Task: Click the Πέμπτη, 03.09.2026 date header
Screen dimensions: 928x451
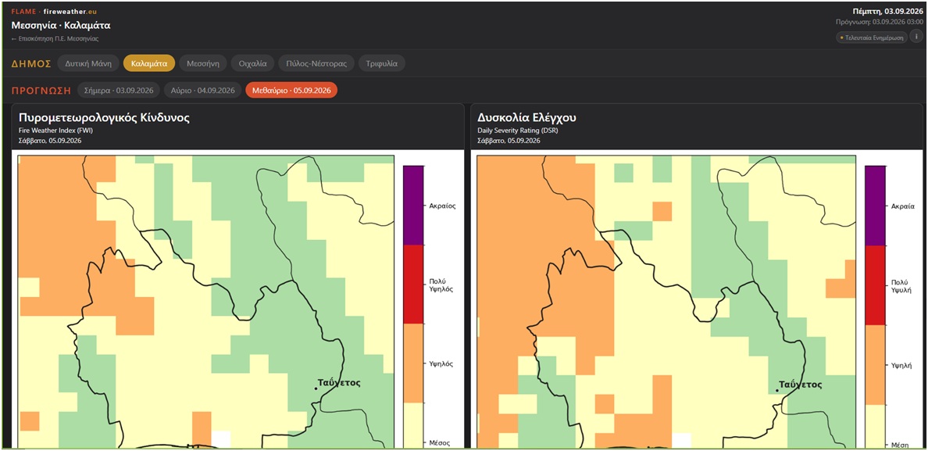Action: [887, 11]
